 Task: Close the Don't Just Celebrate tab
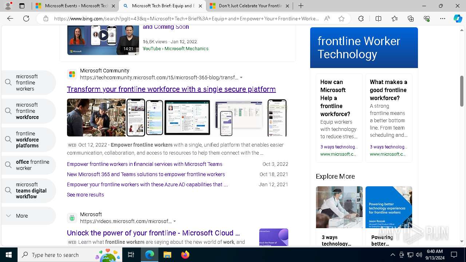288,6
